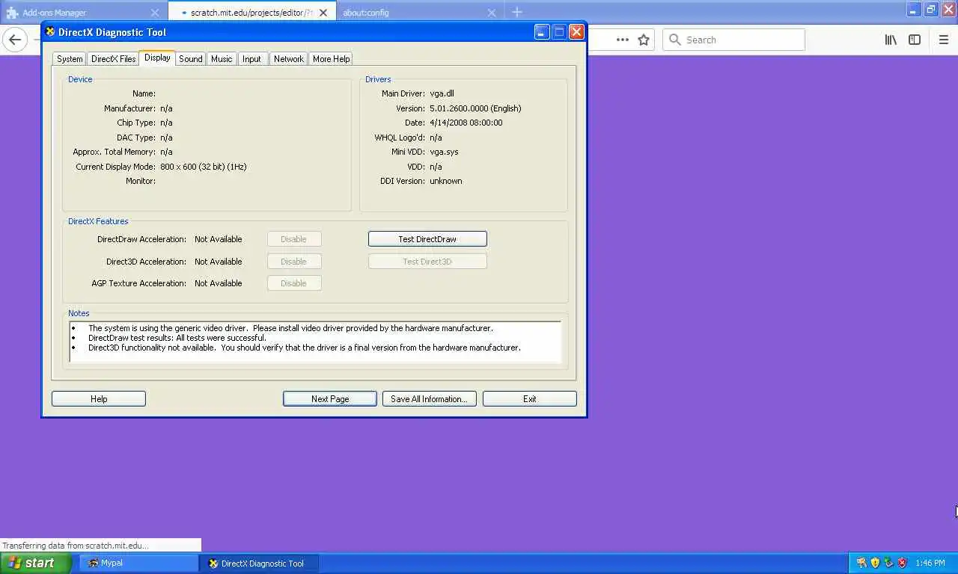
Task: Click the generic video driver note
Action: 290,328
